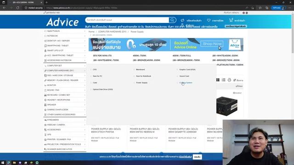The width and height of the screenshot is (294, 165).
Task: Accept the cookie notice button
Action: [197, 157]
